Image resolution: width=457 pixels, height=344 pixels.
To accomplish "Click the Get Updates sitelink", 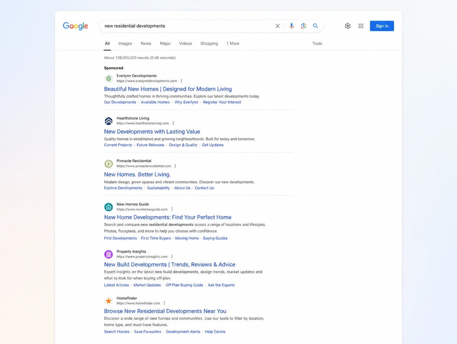I will click(x=213, y=145).
